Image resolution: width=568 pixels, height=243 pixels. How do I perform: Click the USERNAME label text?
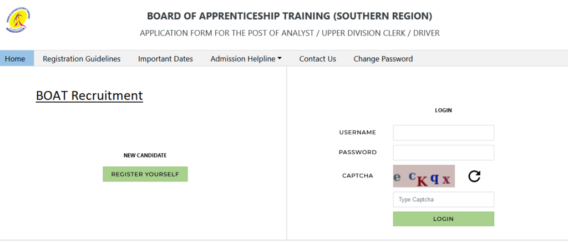358,133
